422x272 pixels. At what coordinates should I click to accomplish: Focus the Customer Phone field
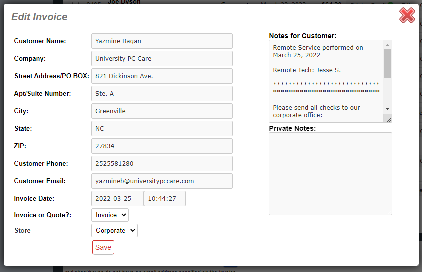pyautogui.click(x=162, y=164)
